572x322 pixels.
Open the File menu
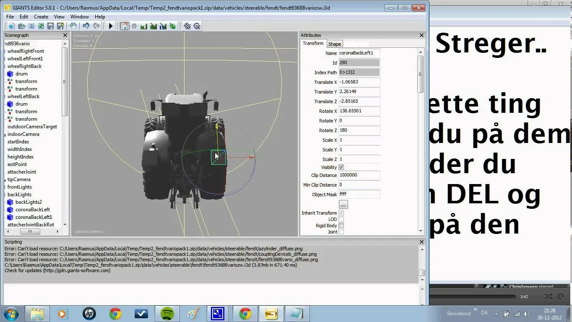point(10,17)
